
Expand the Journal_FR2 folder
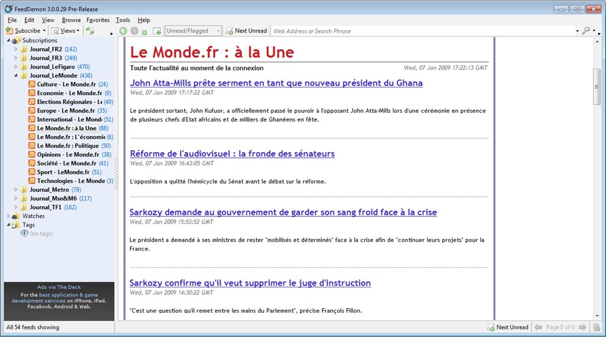tap(16, 49)
